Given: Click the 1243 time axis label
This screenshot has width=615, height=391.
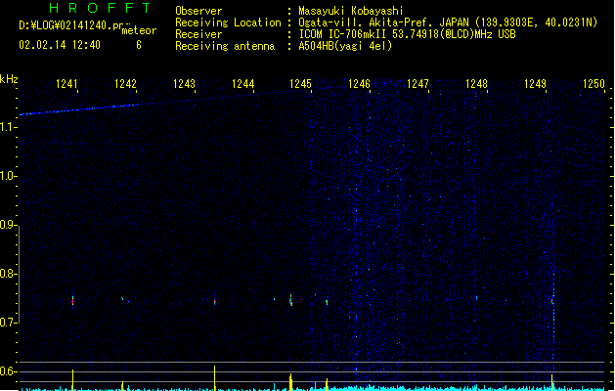Looking at the screenshot, I should tap(184, 83).
